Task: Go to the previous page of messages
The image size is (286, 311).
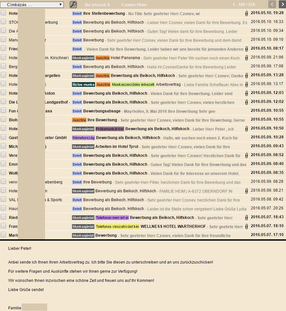Action: point(272,4)
